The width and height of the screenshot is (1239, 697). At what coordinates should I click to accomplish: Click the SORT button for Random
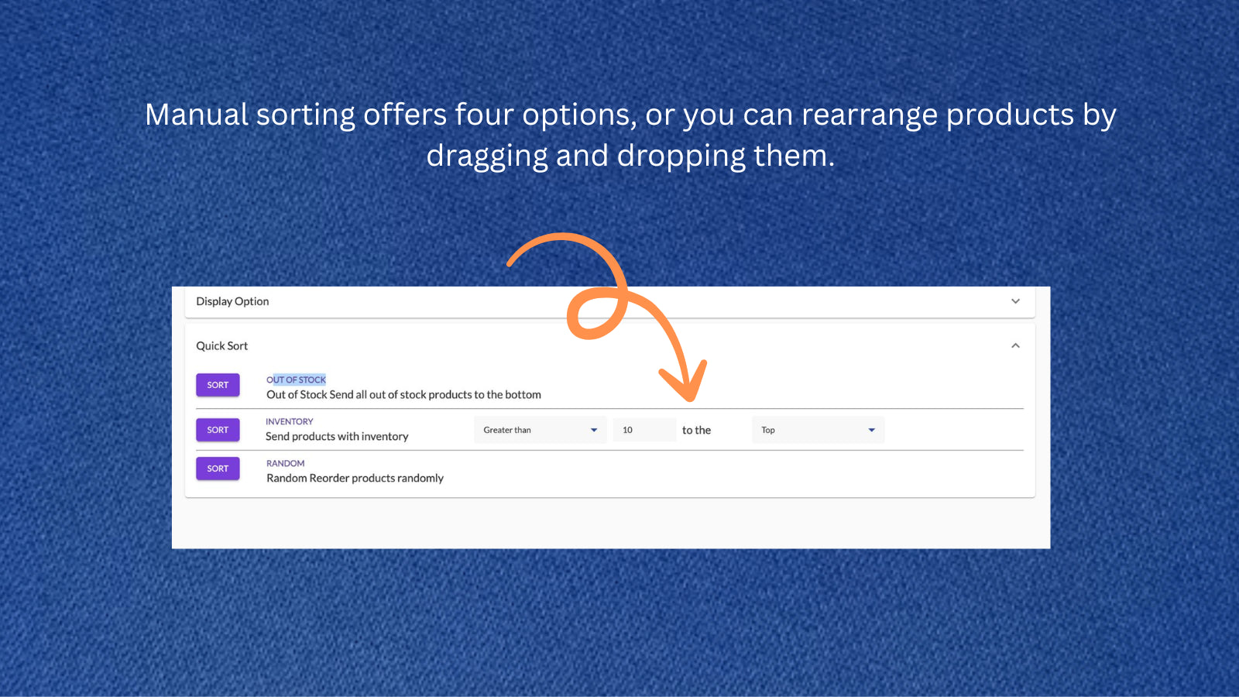[x=218, y=468]
